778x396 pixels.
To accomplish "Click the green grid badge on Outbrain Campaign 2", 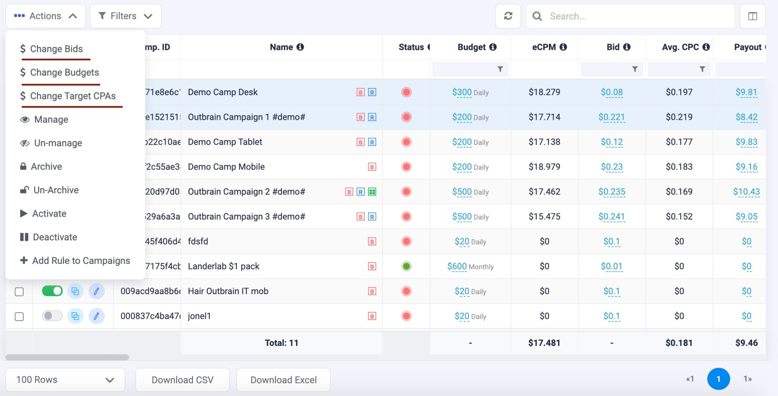I will click(x=372, y=192).
